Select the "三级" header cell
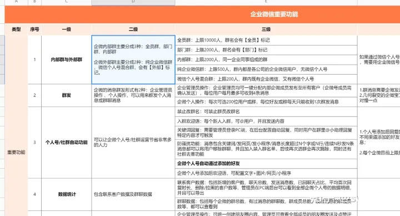Image resolution: width=400 pixels, height=216 pixels. coord(266,30)
